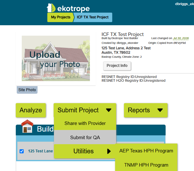Screen dimensions: 194x171
Task: Click the dbriggs username at top right
Action: (185, 4)
